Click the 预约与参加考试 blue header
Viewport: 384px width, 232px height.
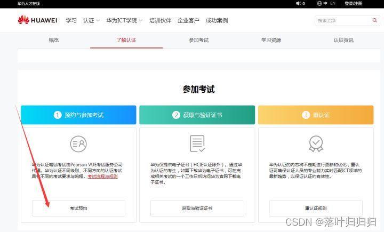(78, 115)
